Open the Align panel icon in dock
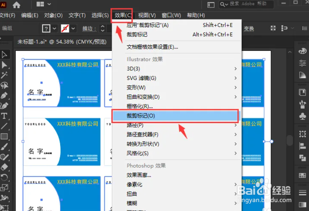Screen dimensions: 309x211 pyautogui.click(x=302, y=146)
